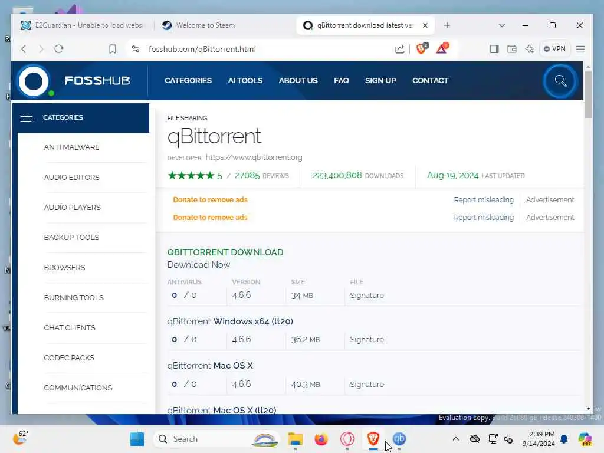Expand the tab search chevron
Viewport: 604px width, 453px height.
[x=501, y=25]
